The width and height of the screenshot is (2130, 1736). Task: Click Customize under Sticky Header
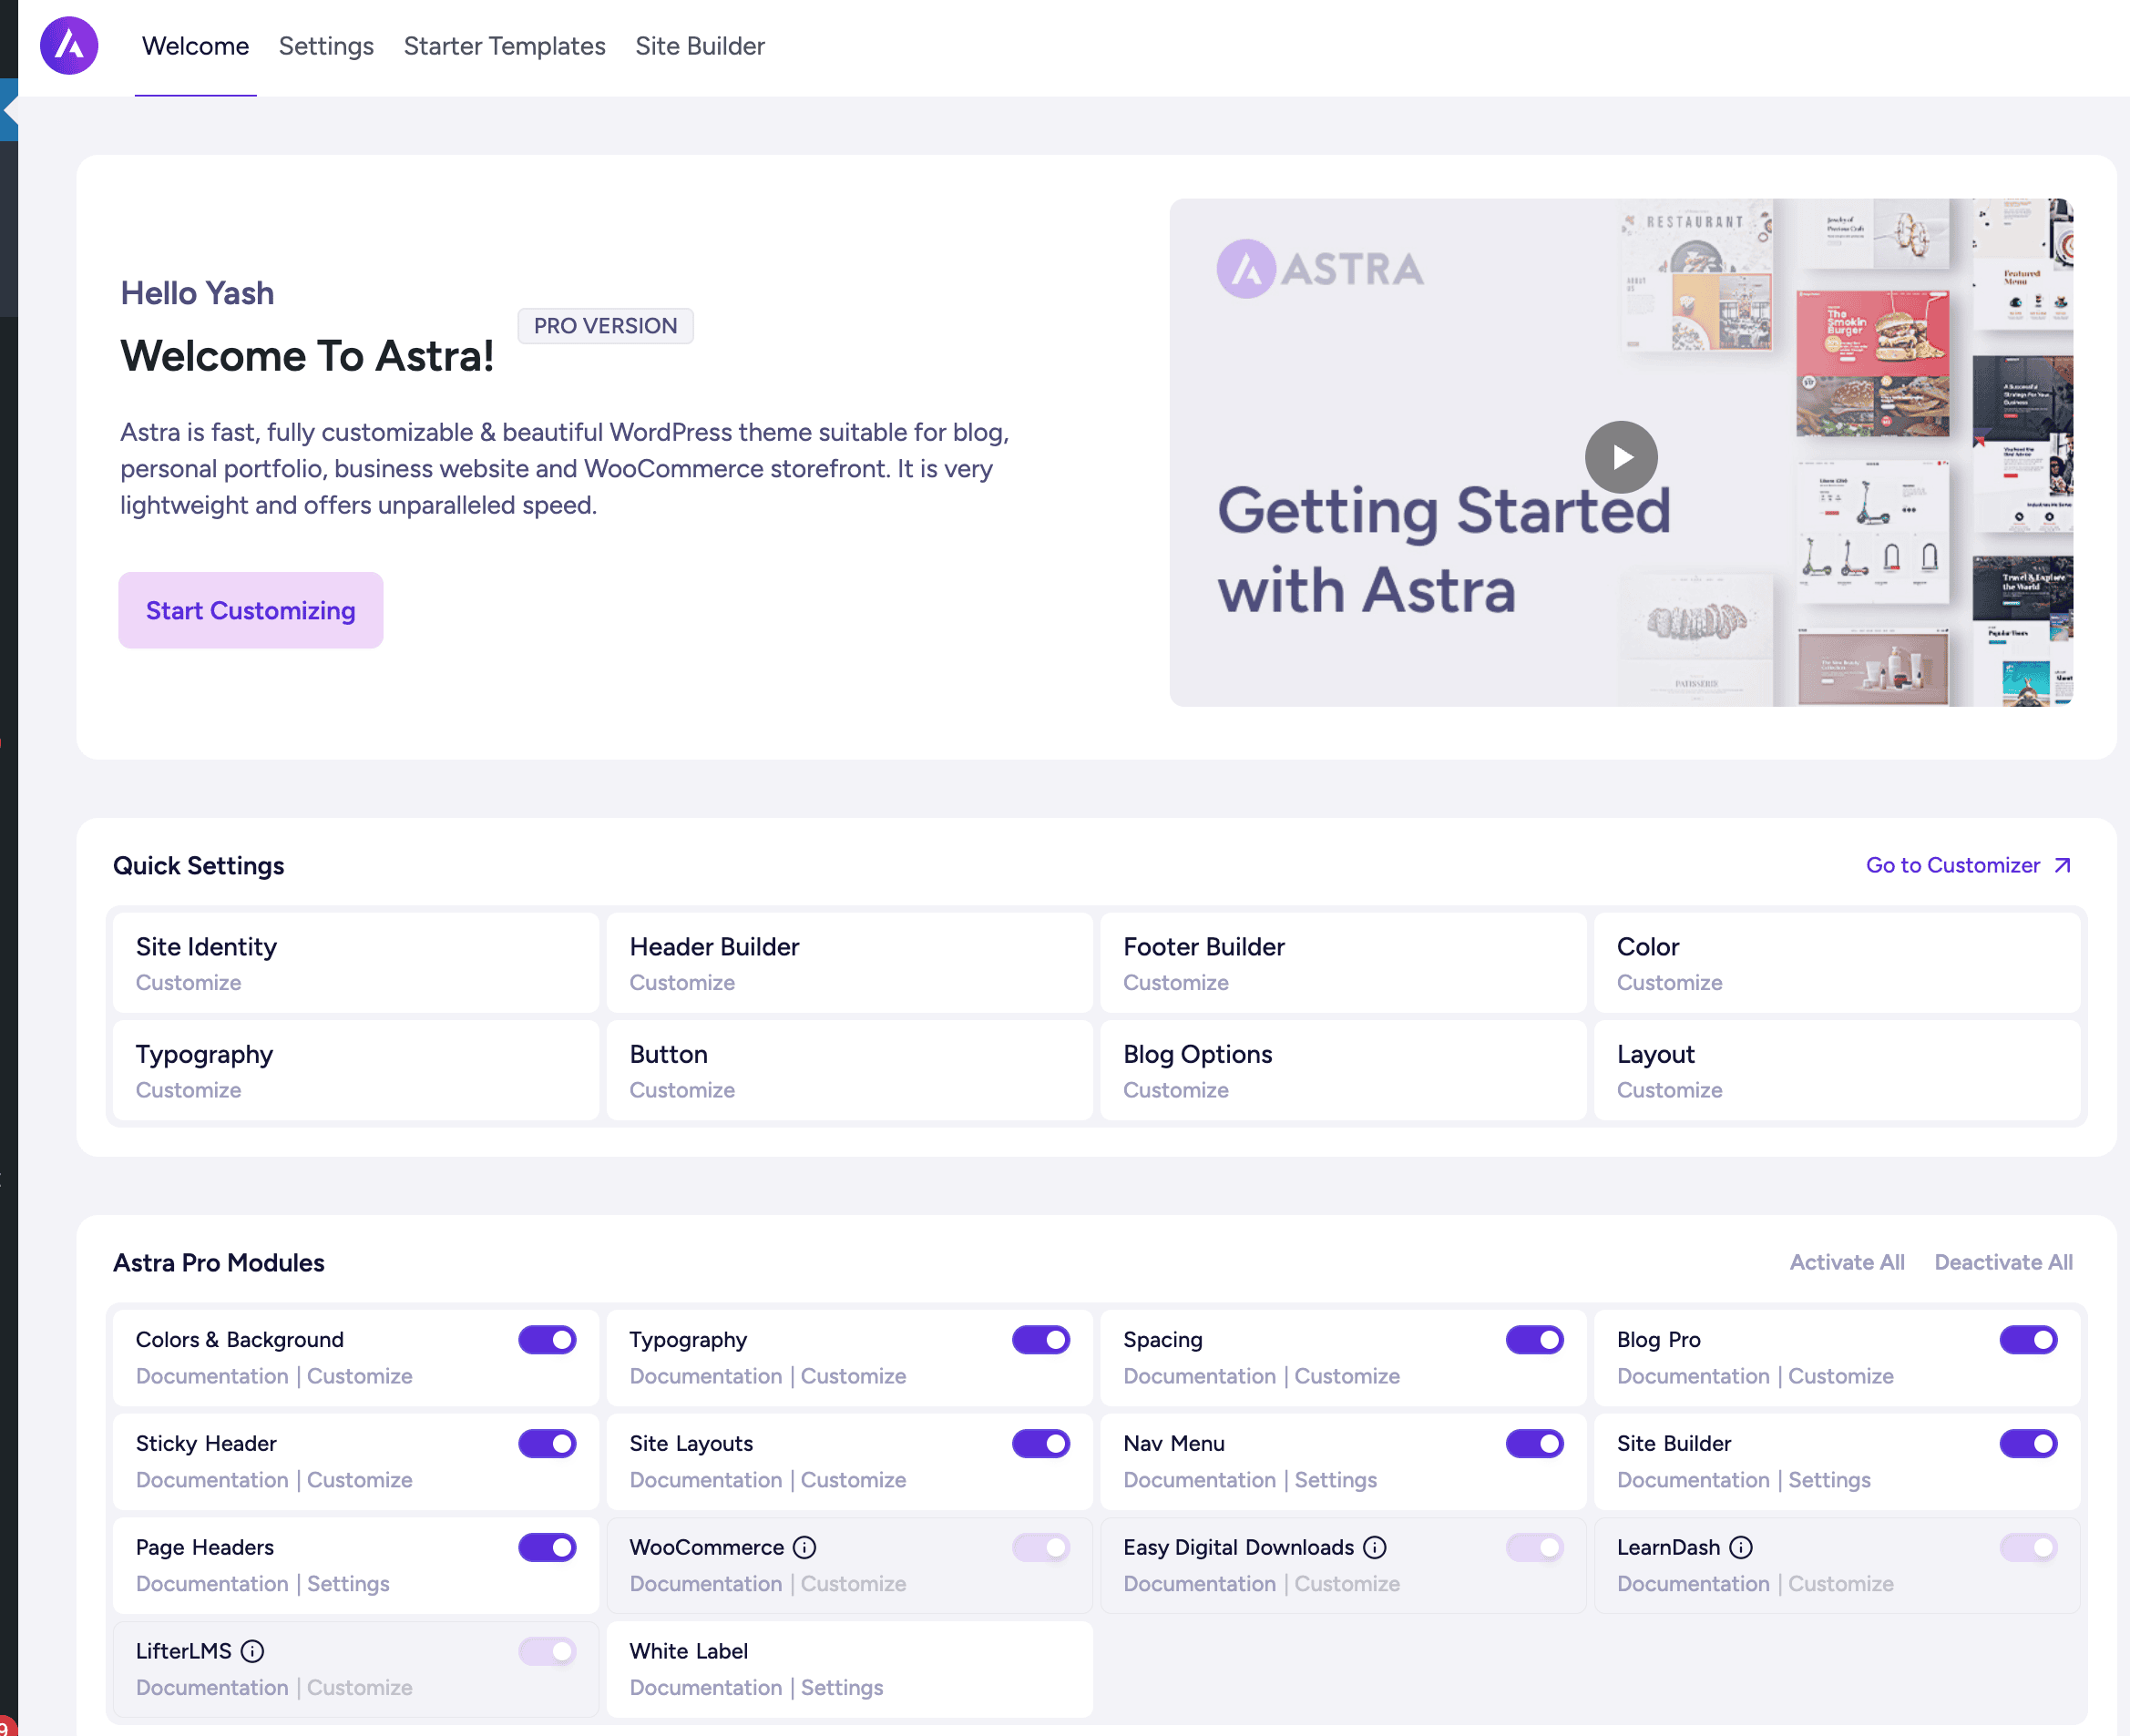pos(359,1480)
